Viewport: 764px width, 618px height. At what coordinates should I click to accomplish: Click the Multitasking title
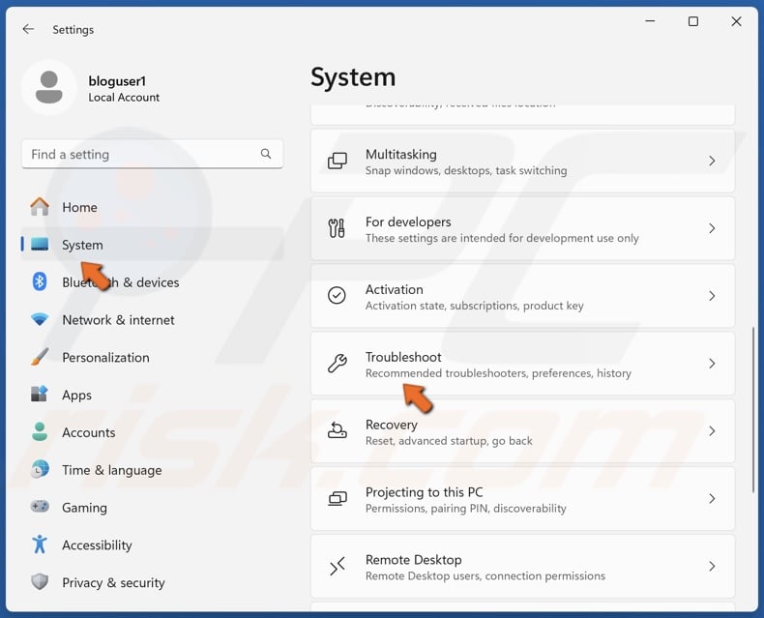[401, 155]
